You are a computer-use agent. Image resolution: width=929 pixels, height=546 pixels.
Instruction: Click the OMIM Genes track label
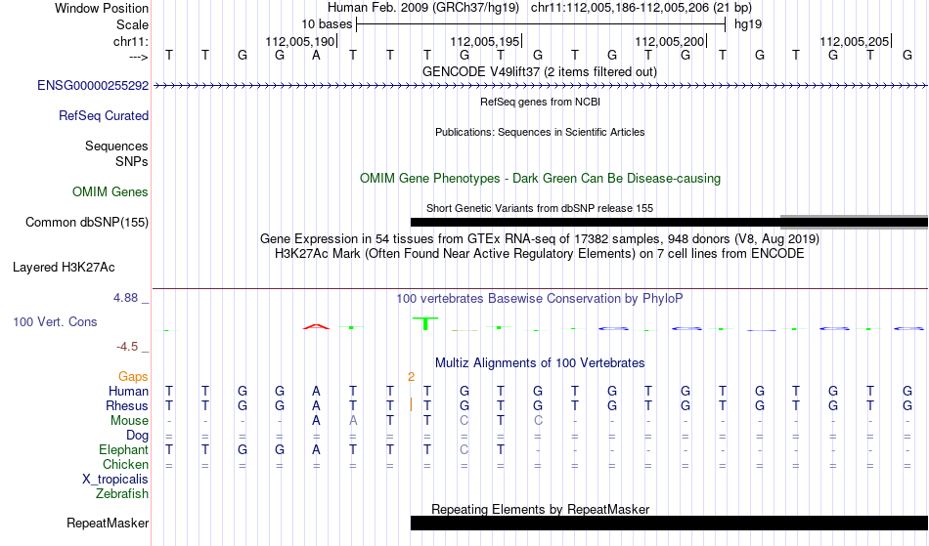(111, 192)
